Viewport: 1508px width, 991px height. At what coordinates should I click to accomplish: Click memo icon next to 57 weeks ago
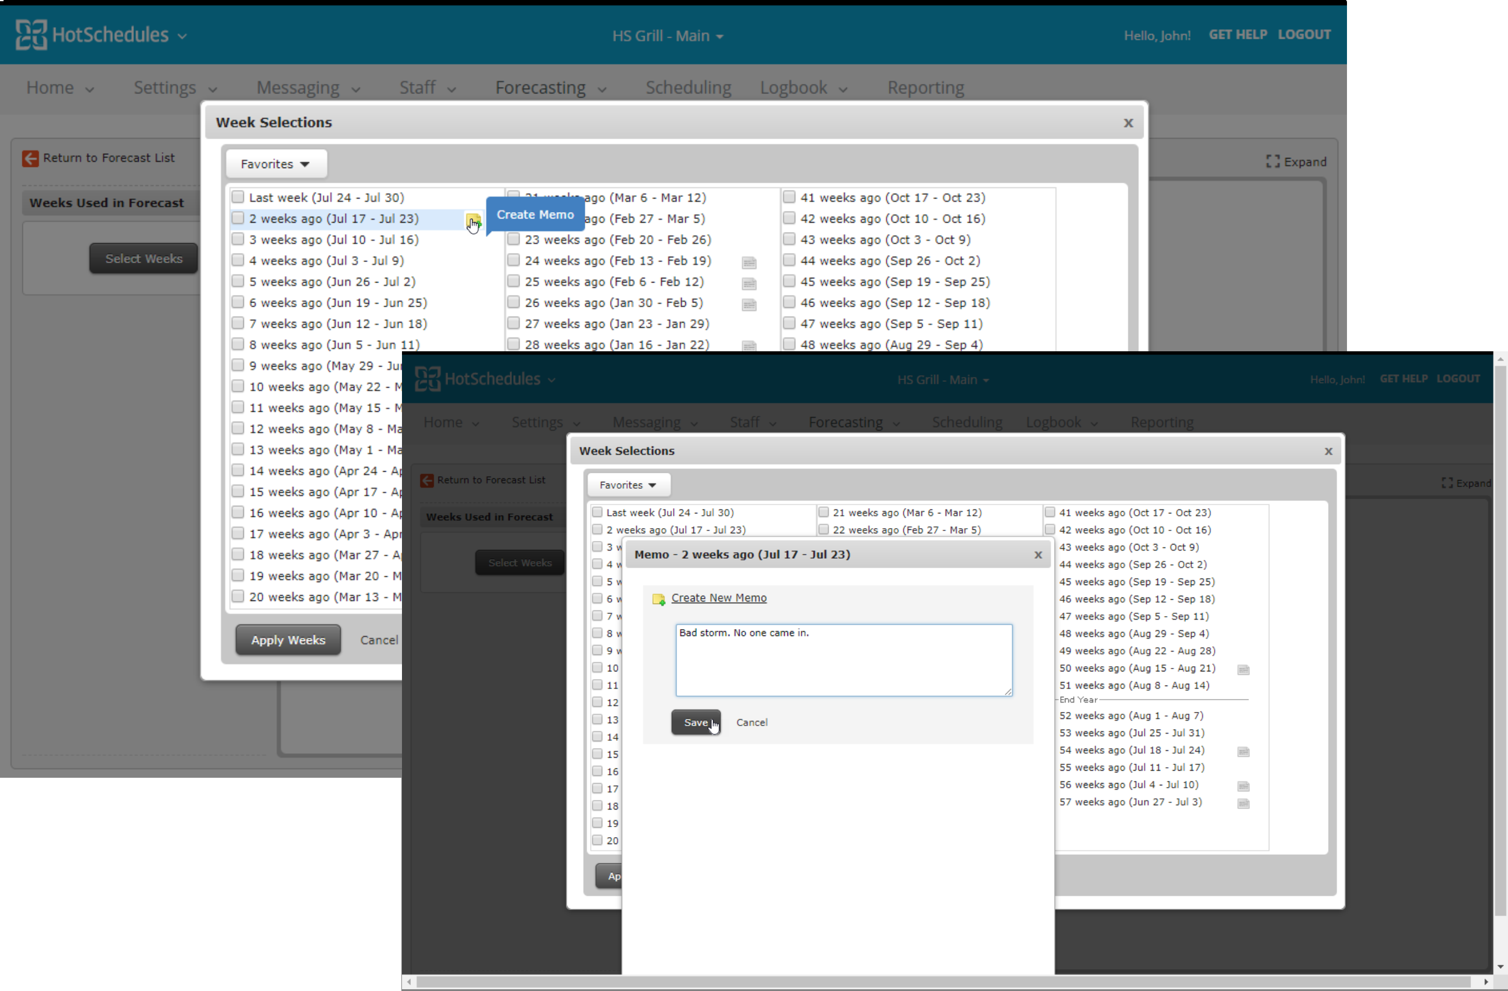click(1243, 804)
